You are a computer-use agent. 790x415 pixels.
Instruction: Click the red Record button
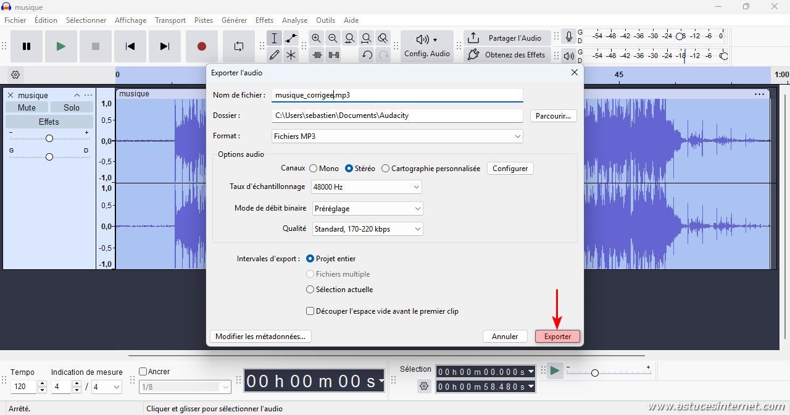(201, 46)
